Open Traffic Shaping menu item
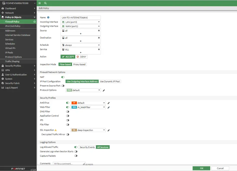The width and height of the screenshot is (237, 171). pyautogui.click(x=18, y=61)
